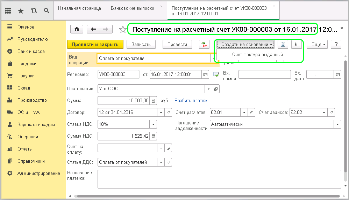Open Погашение задолженности dropdown list
The image size is (349, 200).
tap(337, 124)
